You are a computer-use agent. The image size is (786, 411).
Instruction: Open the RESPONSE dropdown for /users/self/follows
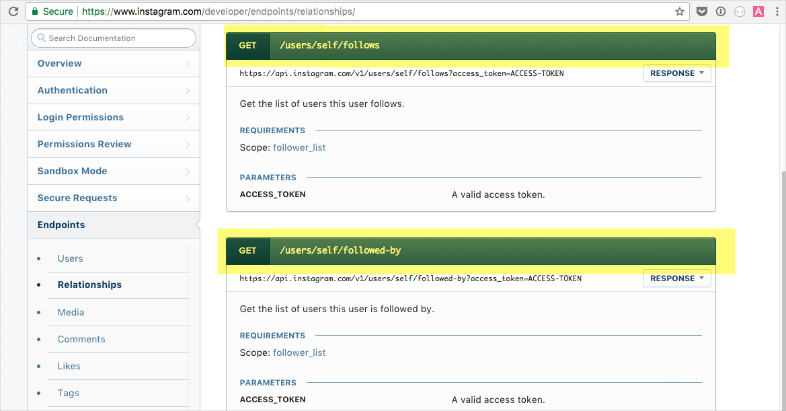point(676,73)
